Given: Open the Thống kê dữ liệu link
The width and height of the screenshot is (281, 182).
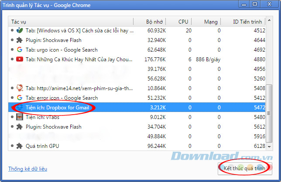Looking at the screenshot, I should [x=27, y=169].
